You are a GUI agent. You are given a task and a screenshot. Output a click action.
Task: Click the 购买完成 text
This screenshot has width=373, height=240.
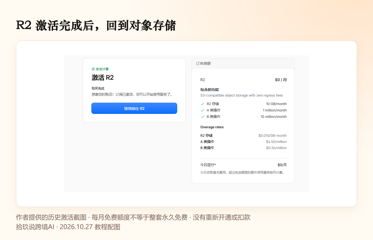[98, 89]
